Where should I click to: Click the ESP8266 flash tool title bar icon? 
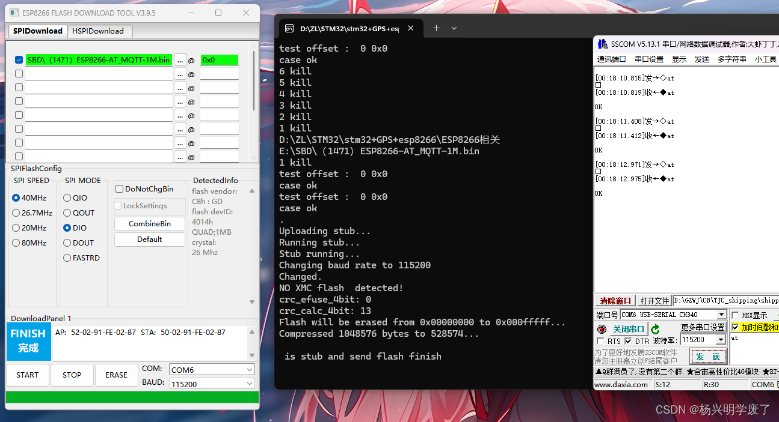click(x=13, y=13)
